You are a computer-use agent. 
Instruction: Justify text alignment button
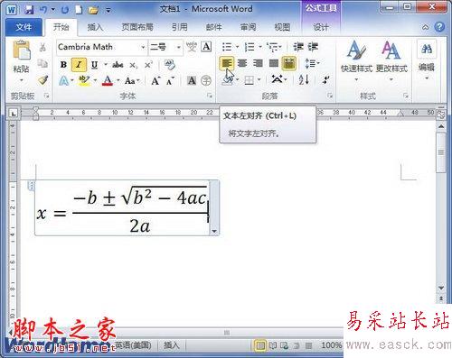274,63
